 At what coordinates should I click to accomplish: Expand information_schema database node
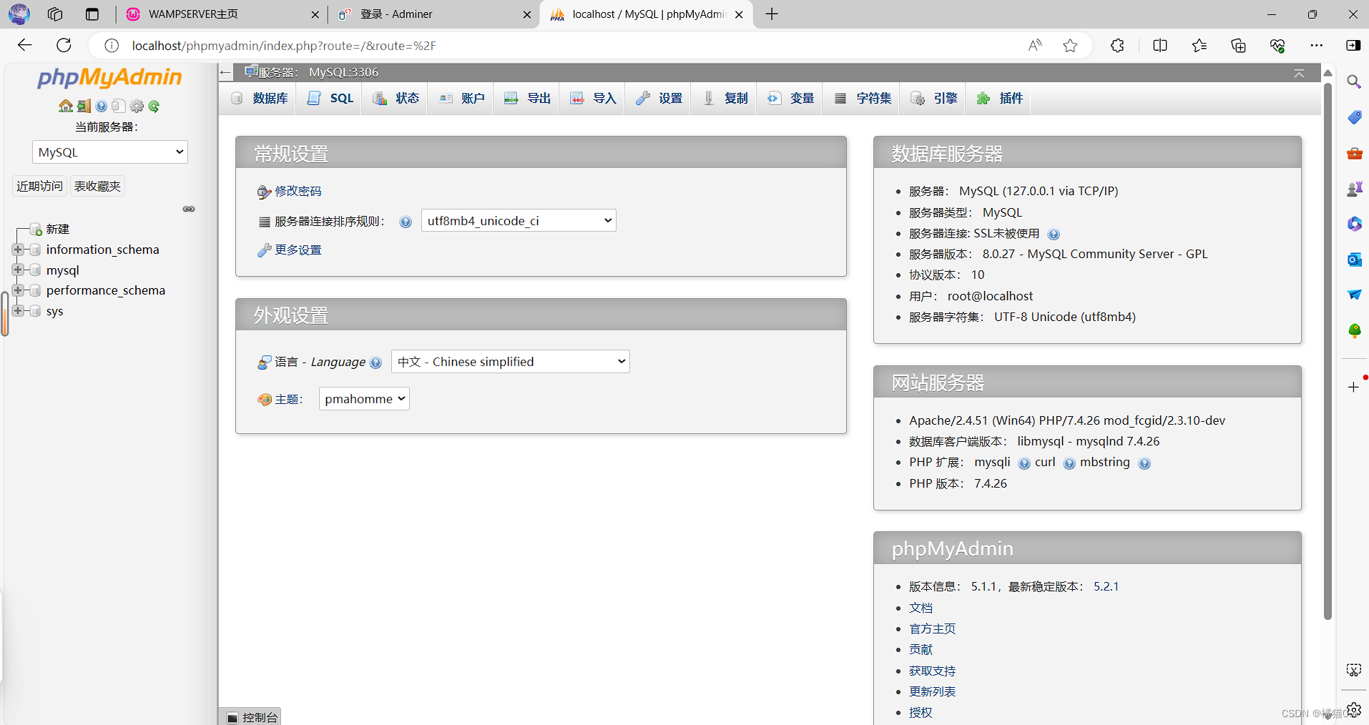pyautogui.click(x=18, y=250)
